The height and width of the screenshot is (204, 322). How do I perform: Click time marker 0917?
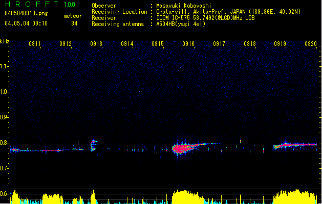(x=219, y=44)
